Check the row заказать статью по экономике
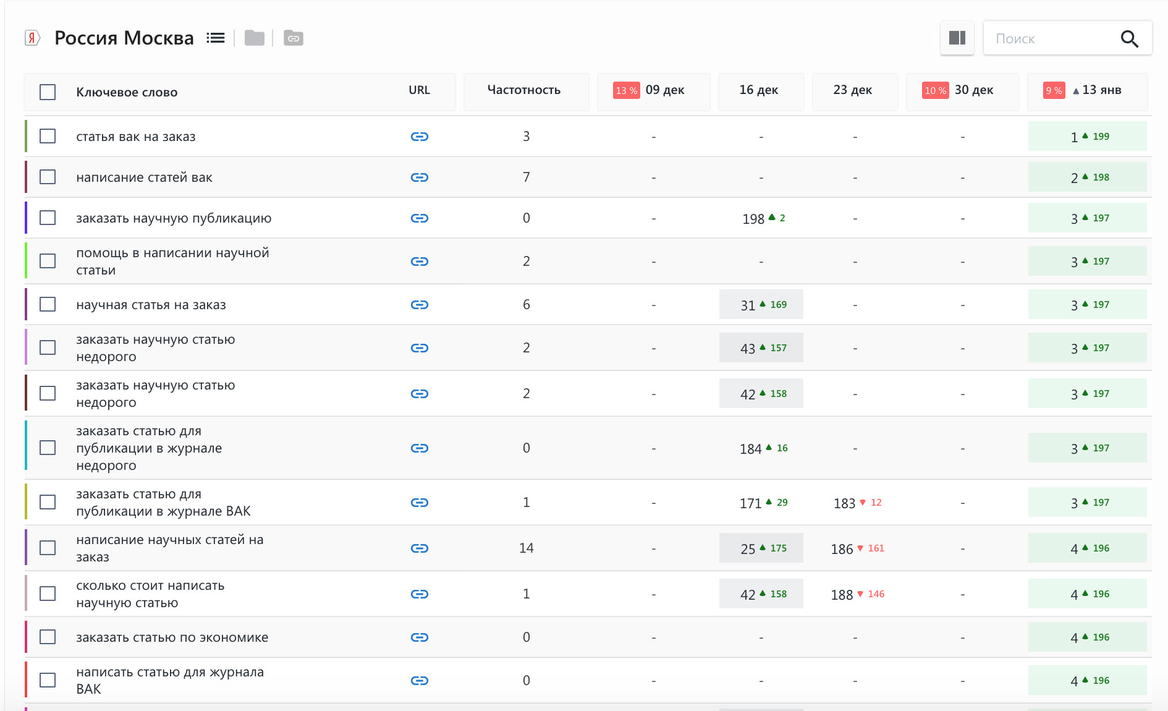The image size is (1168, 711). coord(48,637)
